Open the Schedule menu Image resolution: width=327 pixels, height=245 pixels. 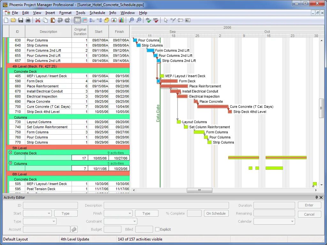pos(97,13)
